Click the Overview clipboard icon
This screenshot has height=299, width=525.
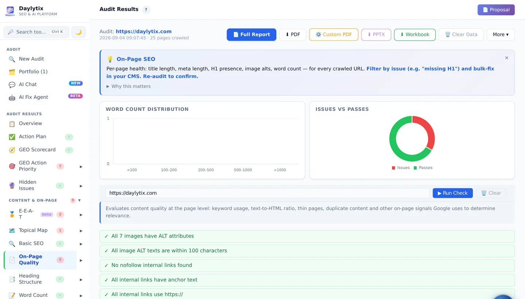(12, 124)
